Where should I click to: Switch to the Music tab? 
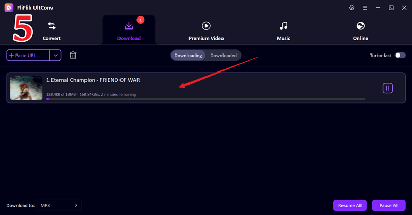click(x=284, y=30)
